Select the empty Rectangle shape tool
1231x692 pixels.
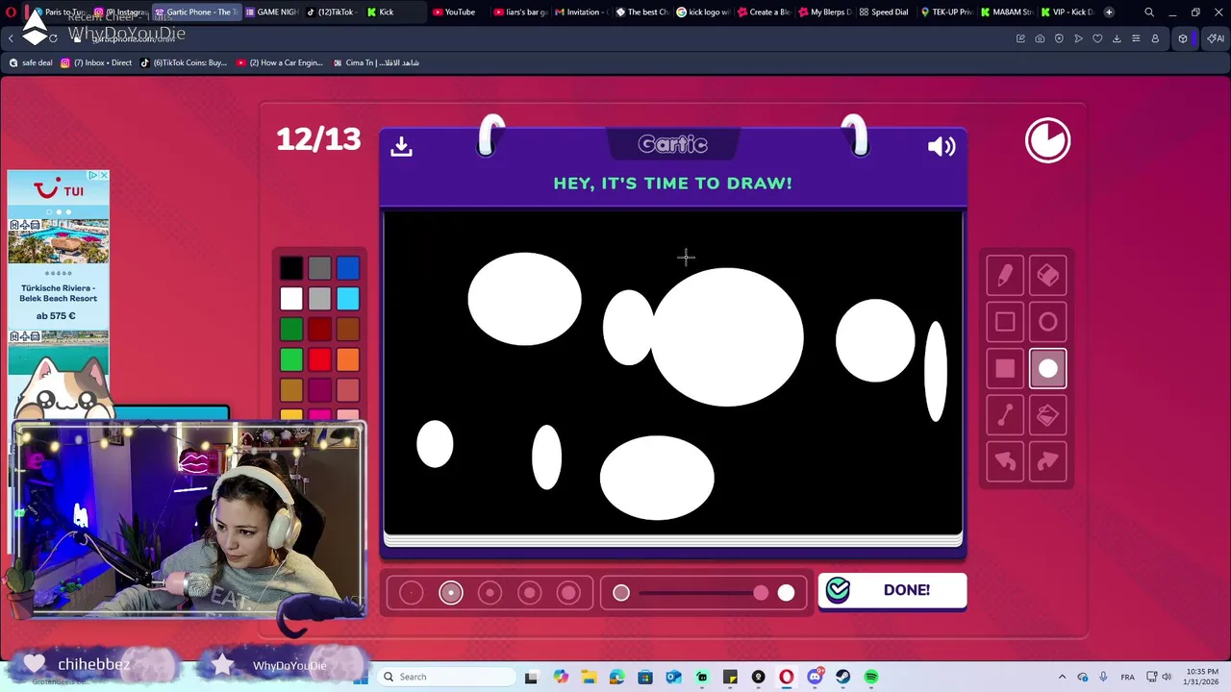click(1005, 322)
